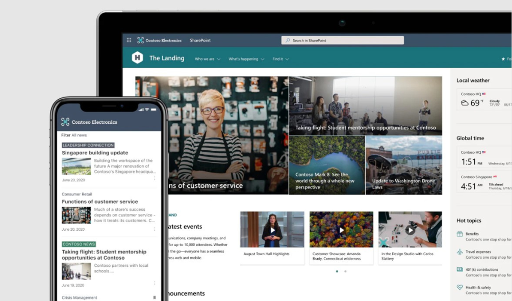Click the Contoso Singapore time card

[x=484, y=182]
